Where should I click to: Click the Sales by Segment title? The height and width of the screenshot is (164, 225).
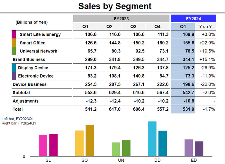115,6
